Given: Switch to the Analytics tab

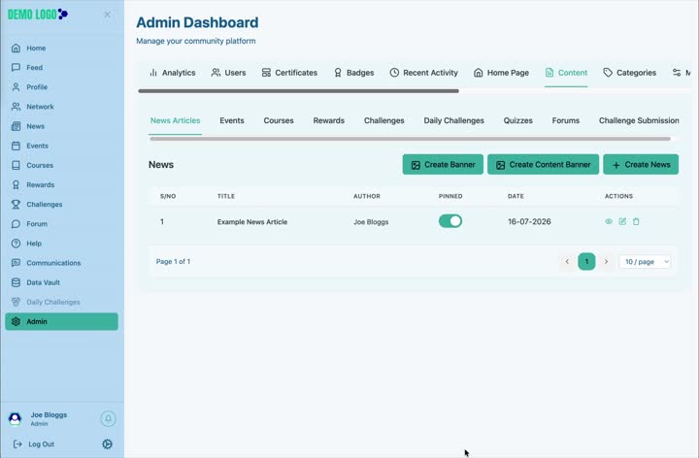Looking at the screenshot, I should (x=172, y=73).
